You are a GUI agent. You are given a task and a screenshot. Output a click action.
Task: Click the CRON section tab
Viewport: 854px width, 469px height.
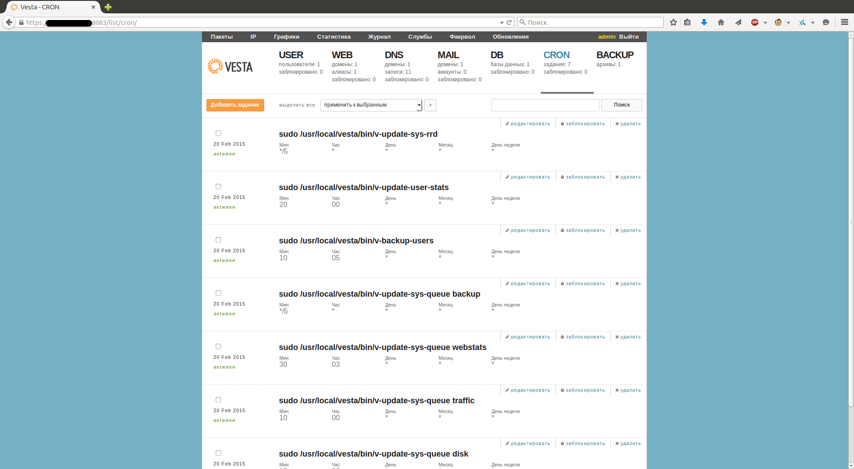coord(556,55)
